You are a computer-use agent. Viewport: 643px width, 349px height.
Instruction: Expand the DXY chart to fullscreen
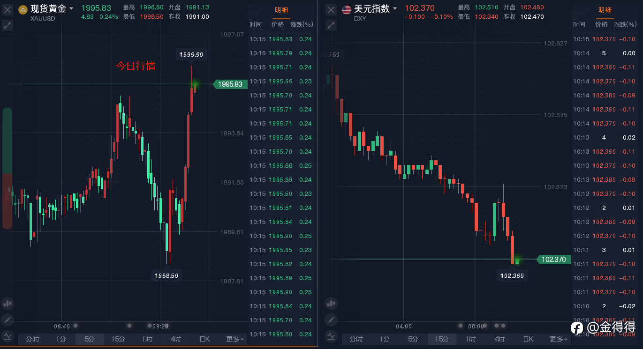331,25
